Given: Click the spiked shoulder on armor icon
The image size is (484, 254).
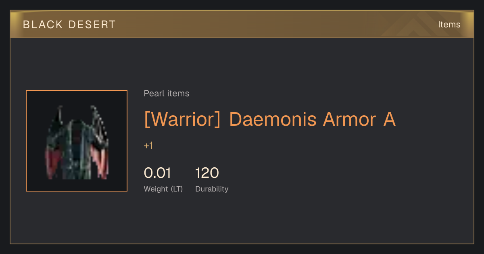Looking at the screenshot, I should [99, 121].
